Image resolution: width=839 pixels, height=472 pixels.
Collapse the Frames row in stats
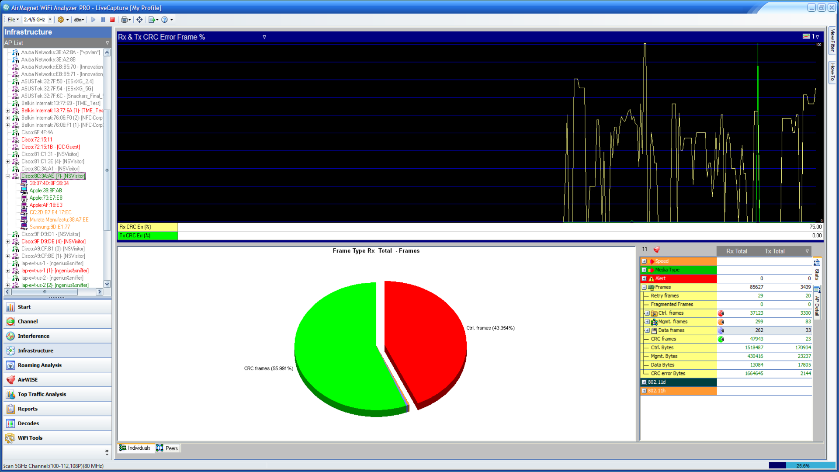coord(644,287)
